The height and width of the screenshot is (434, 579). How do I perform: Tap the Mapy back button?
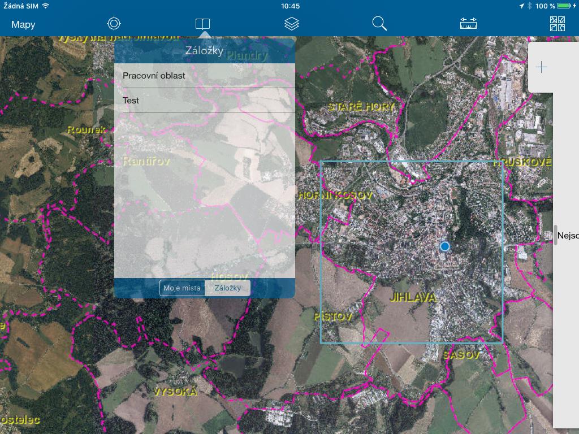[23, 24]
